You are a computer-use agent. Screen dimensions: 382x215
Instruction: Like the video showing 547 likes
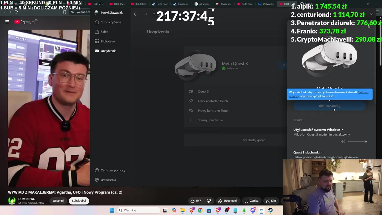[x=196, y=201]
